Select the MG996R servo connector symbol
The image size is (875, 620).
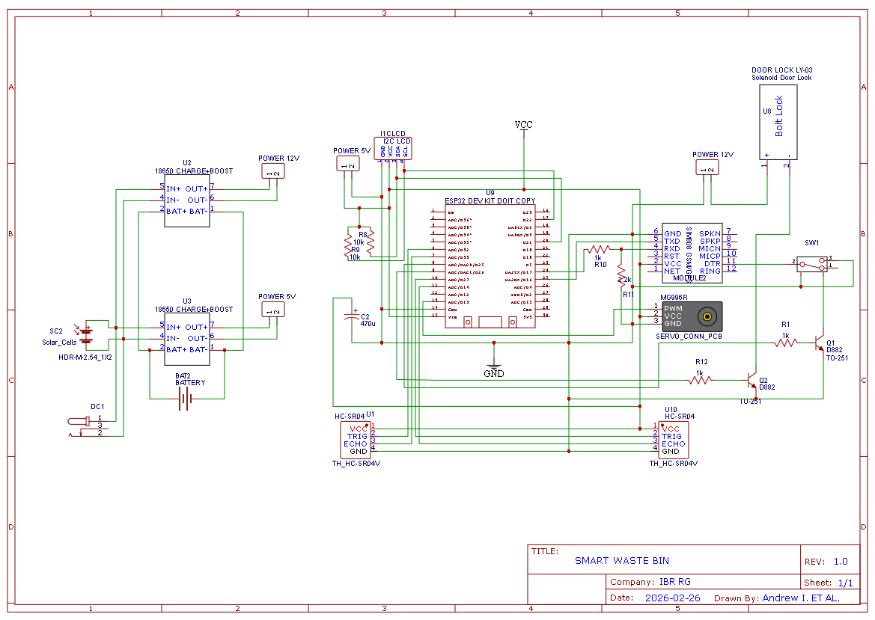(x=692, y=316)
